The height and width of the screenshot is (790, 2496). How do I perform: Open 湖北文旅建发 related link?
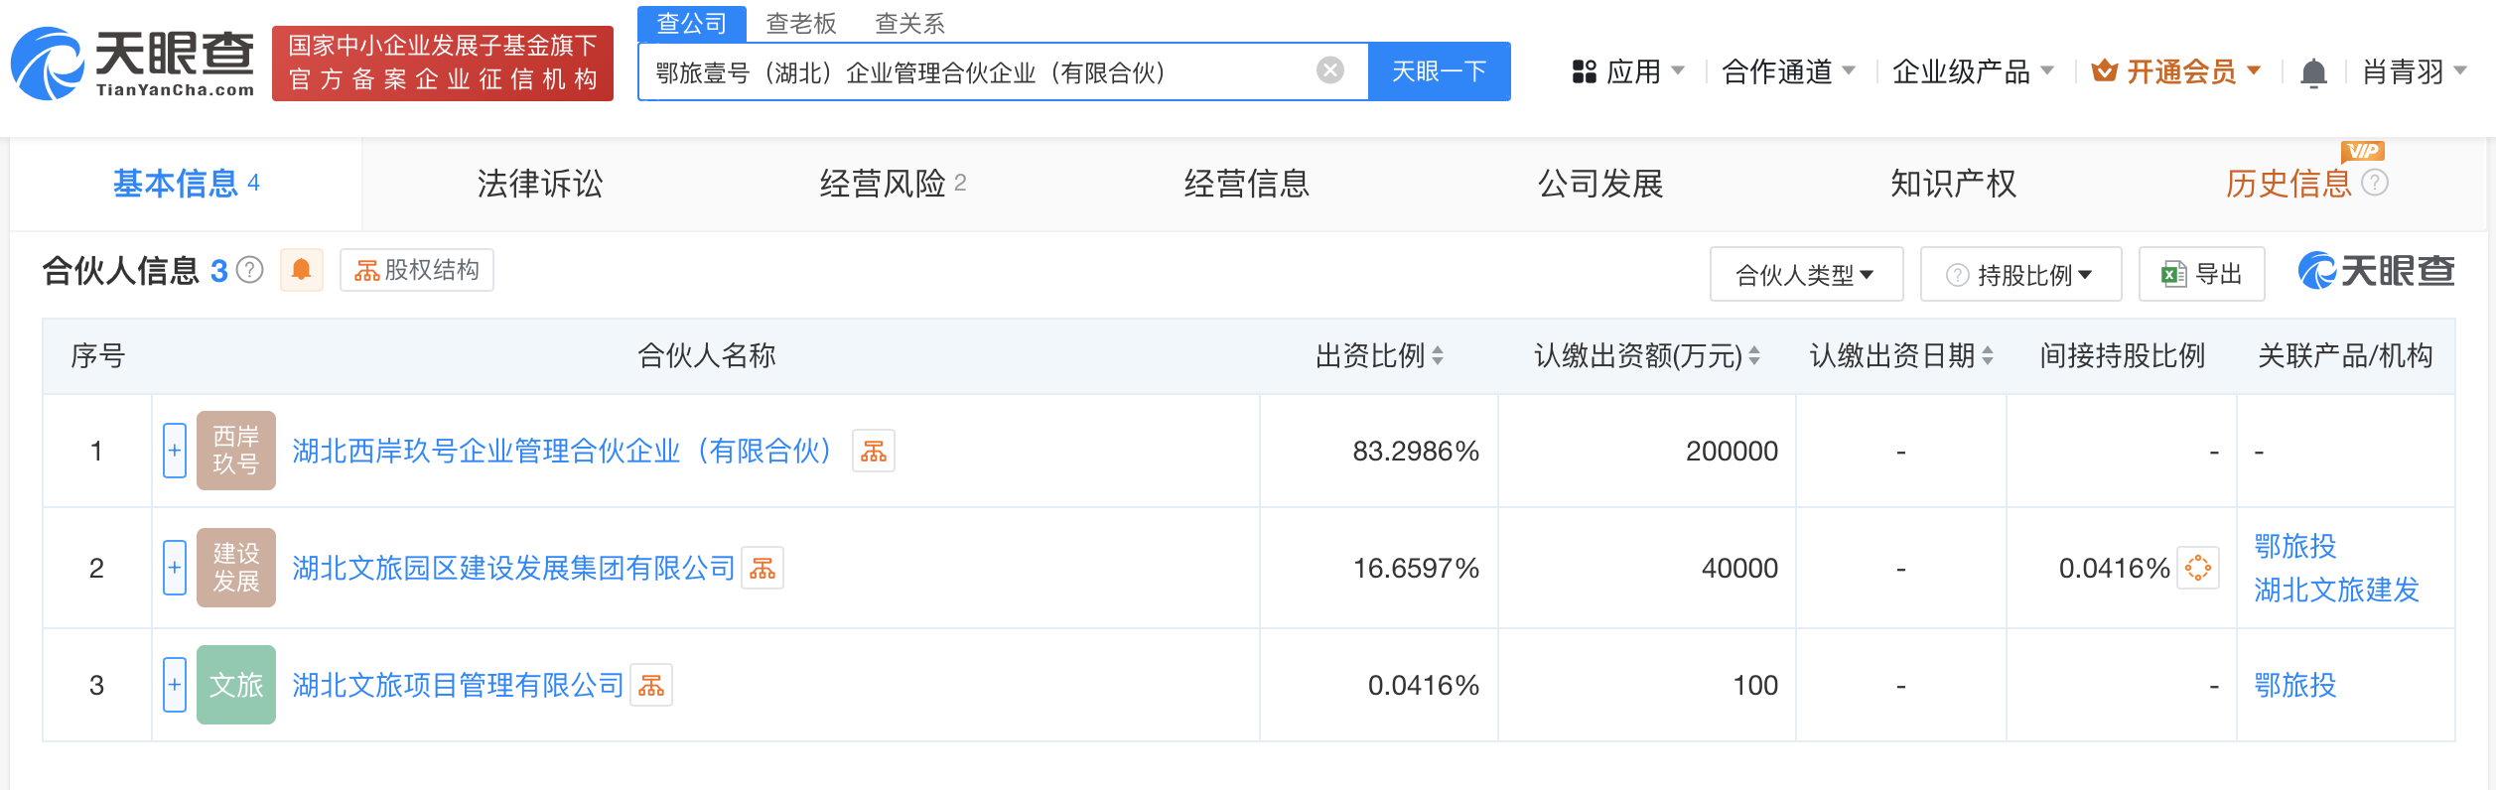pyautogui.click(x=2337, y=590)
